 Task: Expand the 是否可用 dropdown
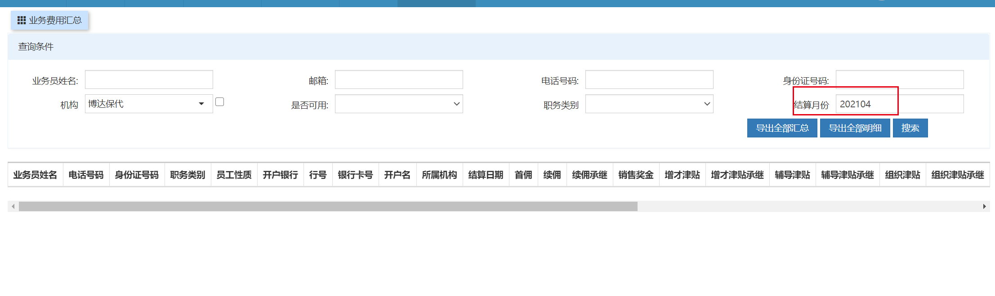click(x=399, y=104)
